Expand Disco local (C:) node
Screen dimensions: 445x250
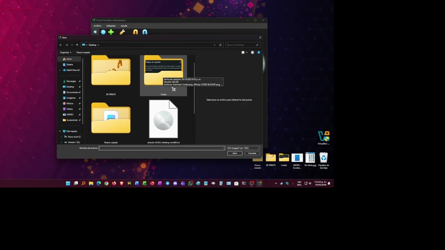click(62, 137)
